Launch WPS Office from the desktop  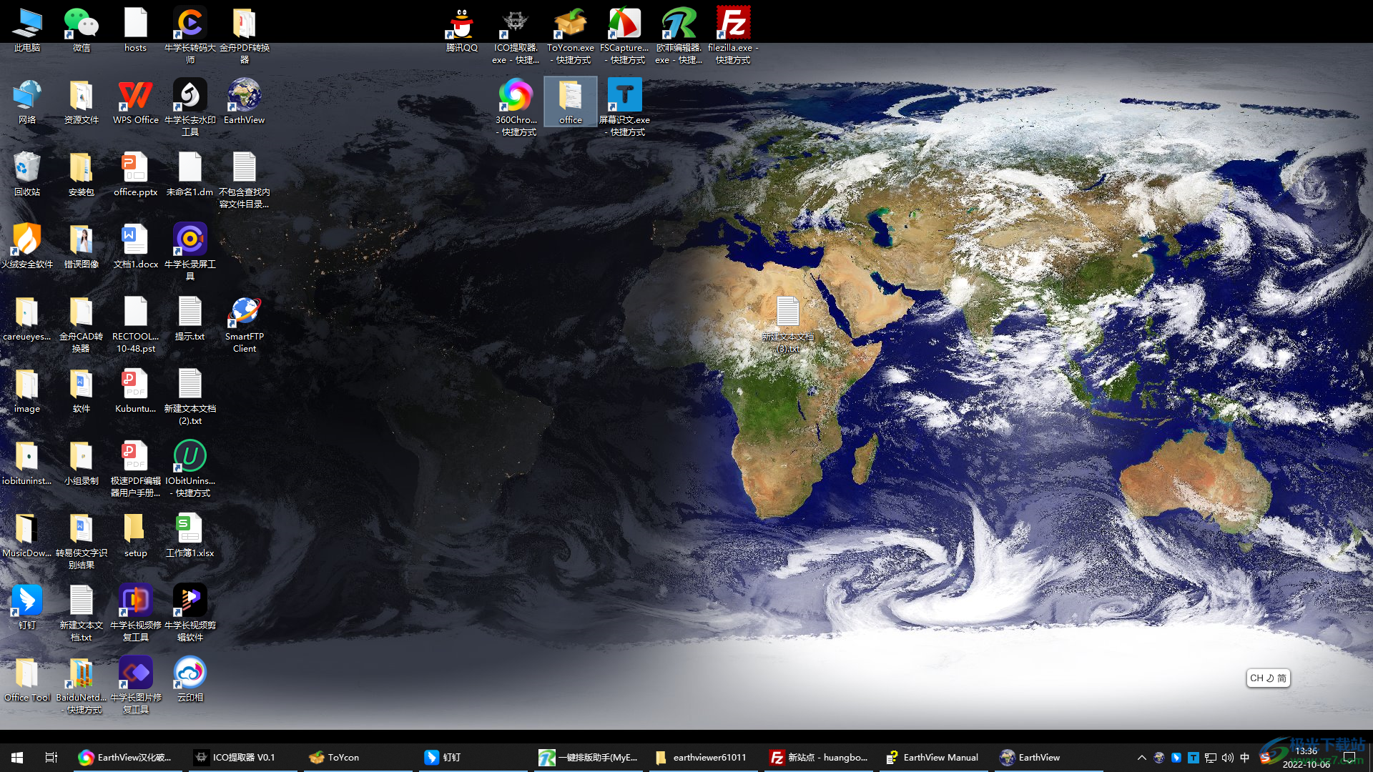pos(135,100)
